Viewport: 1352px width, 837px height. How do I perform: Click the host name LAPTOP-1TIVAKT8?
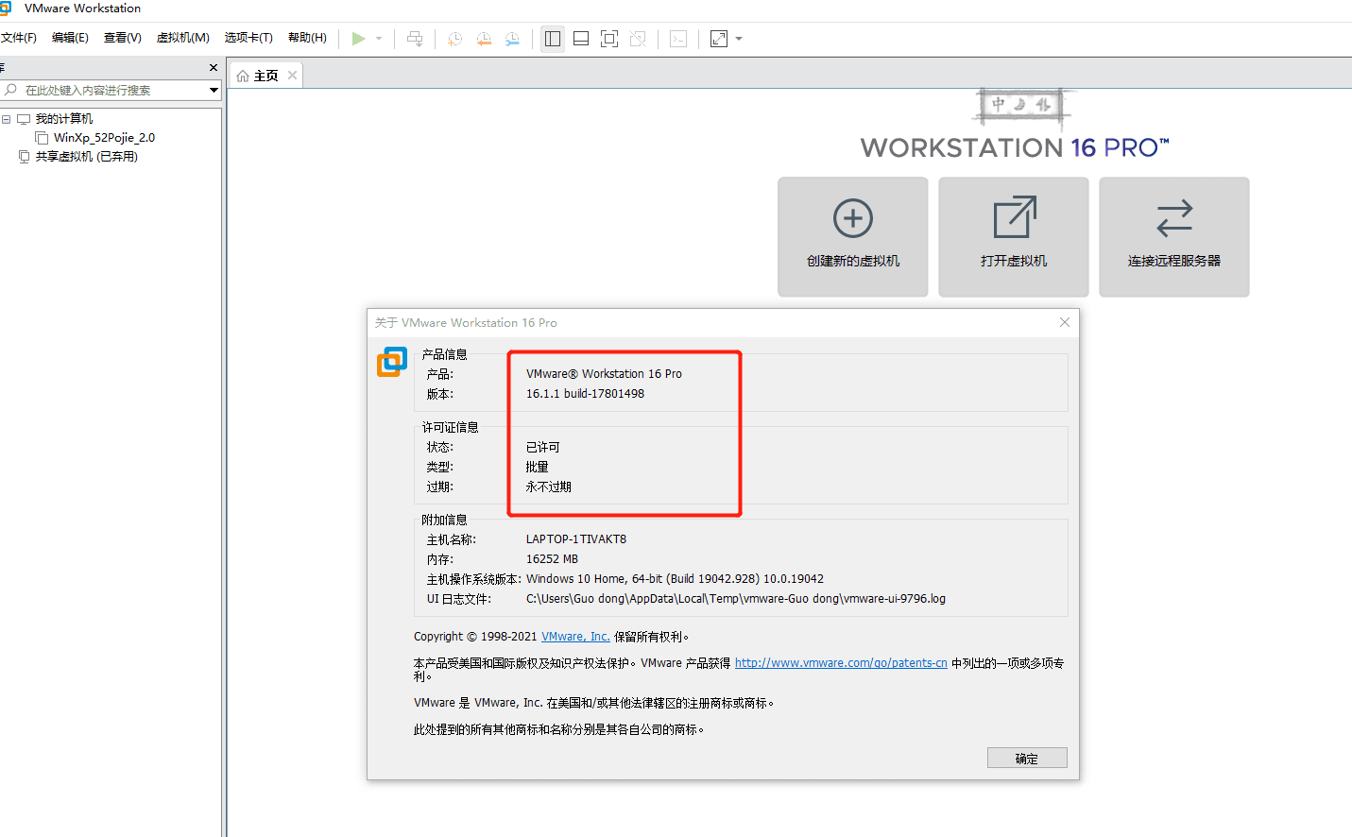pyautogui.click(x=576, y=539)
